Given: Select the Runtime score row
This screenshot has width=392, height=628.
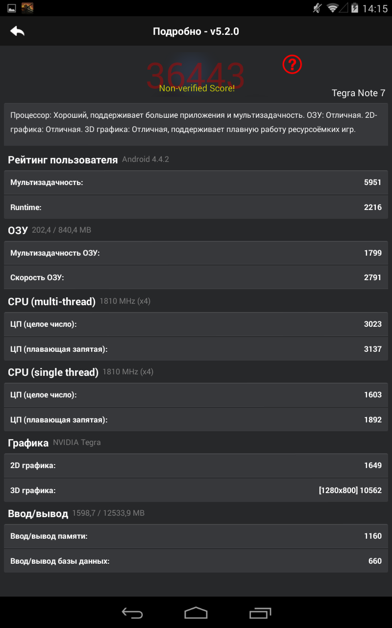Looking at the screenshot, I should click(196, 207).
